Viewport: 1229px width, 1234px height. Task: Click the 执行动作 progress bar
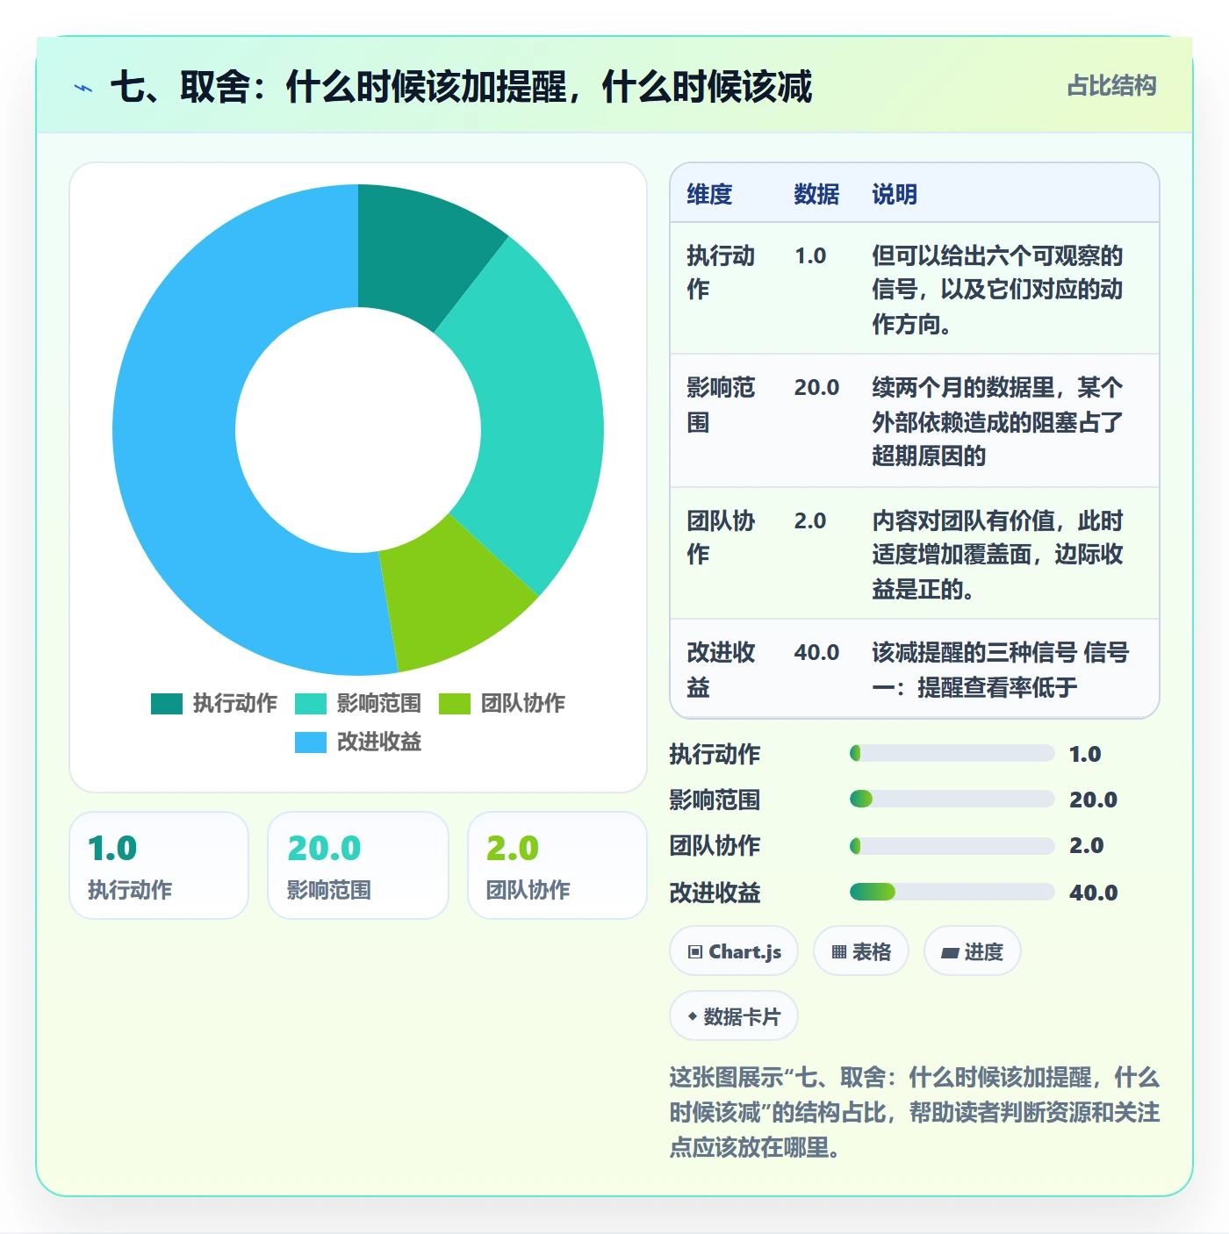pos(952,753)
